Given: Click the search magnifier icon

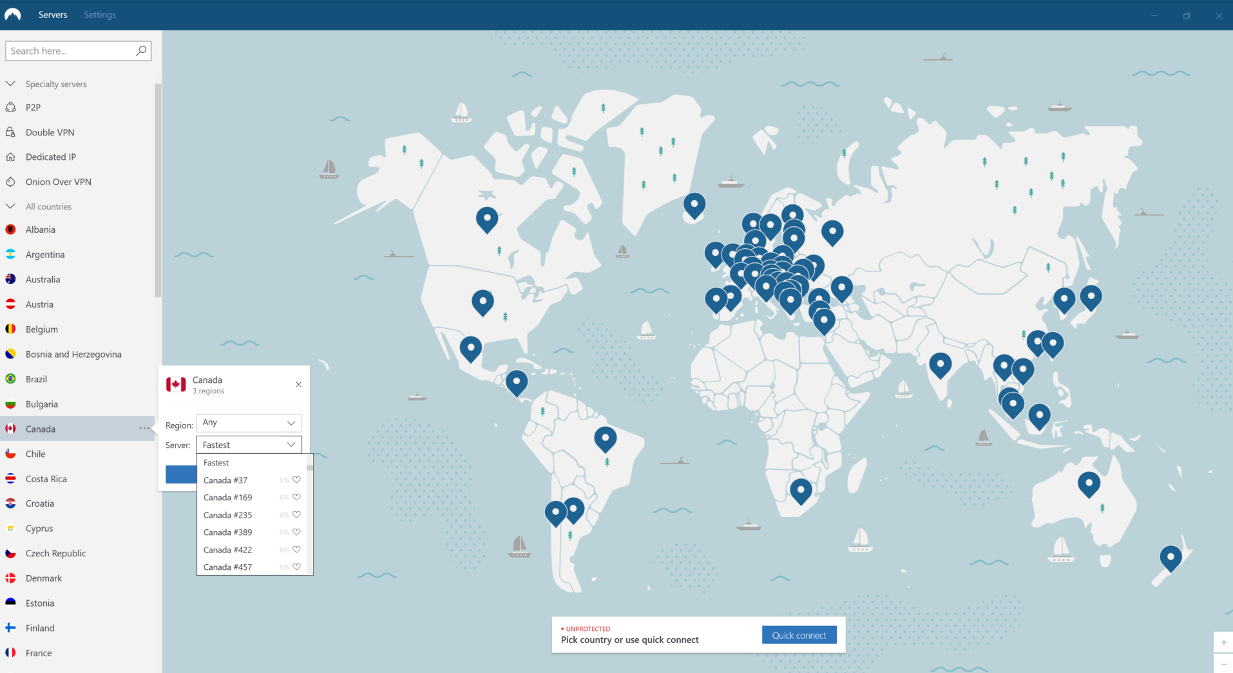Looking at the screenshot, I should pyautogui.click(x=141, y=51).
